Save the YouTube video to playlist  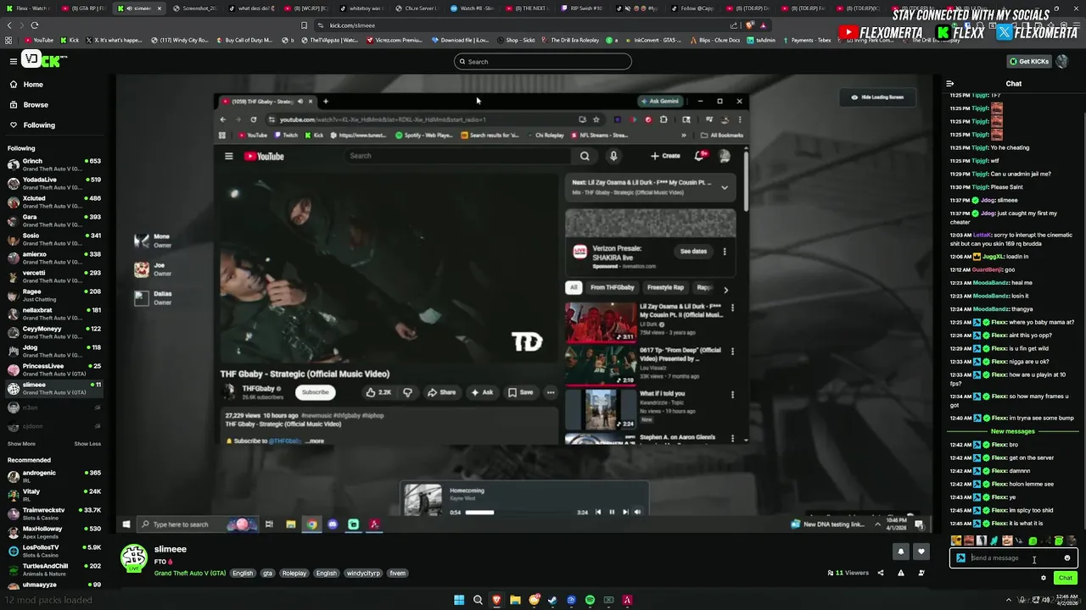pos(520,392)
